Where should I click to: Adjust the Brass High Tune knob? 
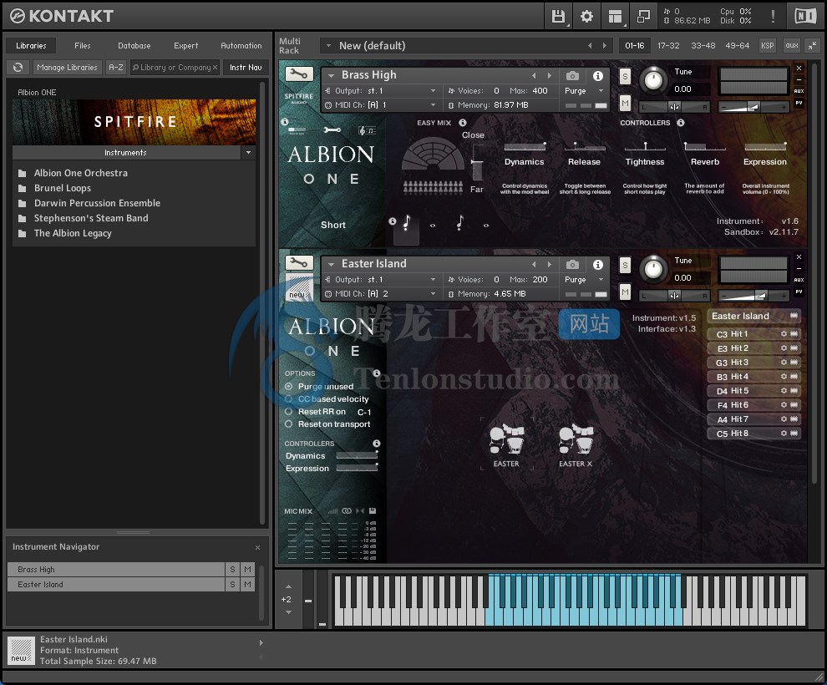coord(654,80)
